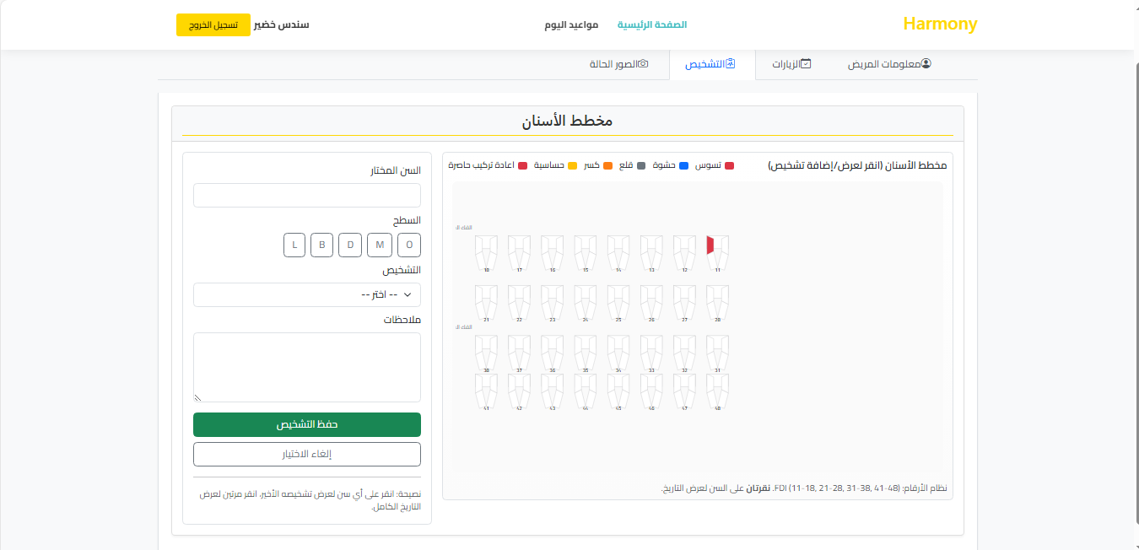Toggle the M surface button
Image resolution: width=1139 pixels, height=550 pixels.
coord(380,245)
